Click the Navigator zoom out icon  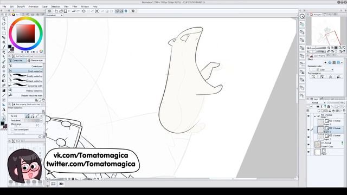tap(329, 48)
